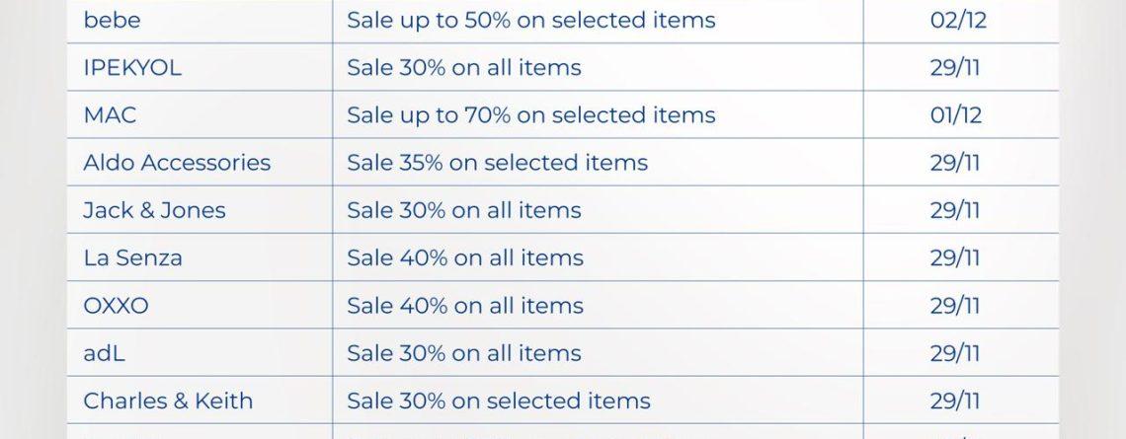1126x439 pixels.
Task: Click bebe's "Sale up to 50%" offer
Action: pyautogui.click(x=530, y=20)
